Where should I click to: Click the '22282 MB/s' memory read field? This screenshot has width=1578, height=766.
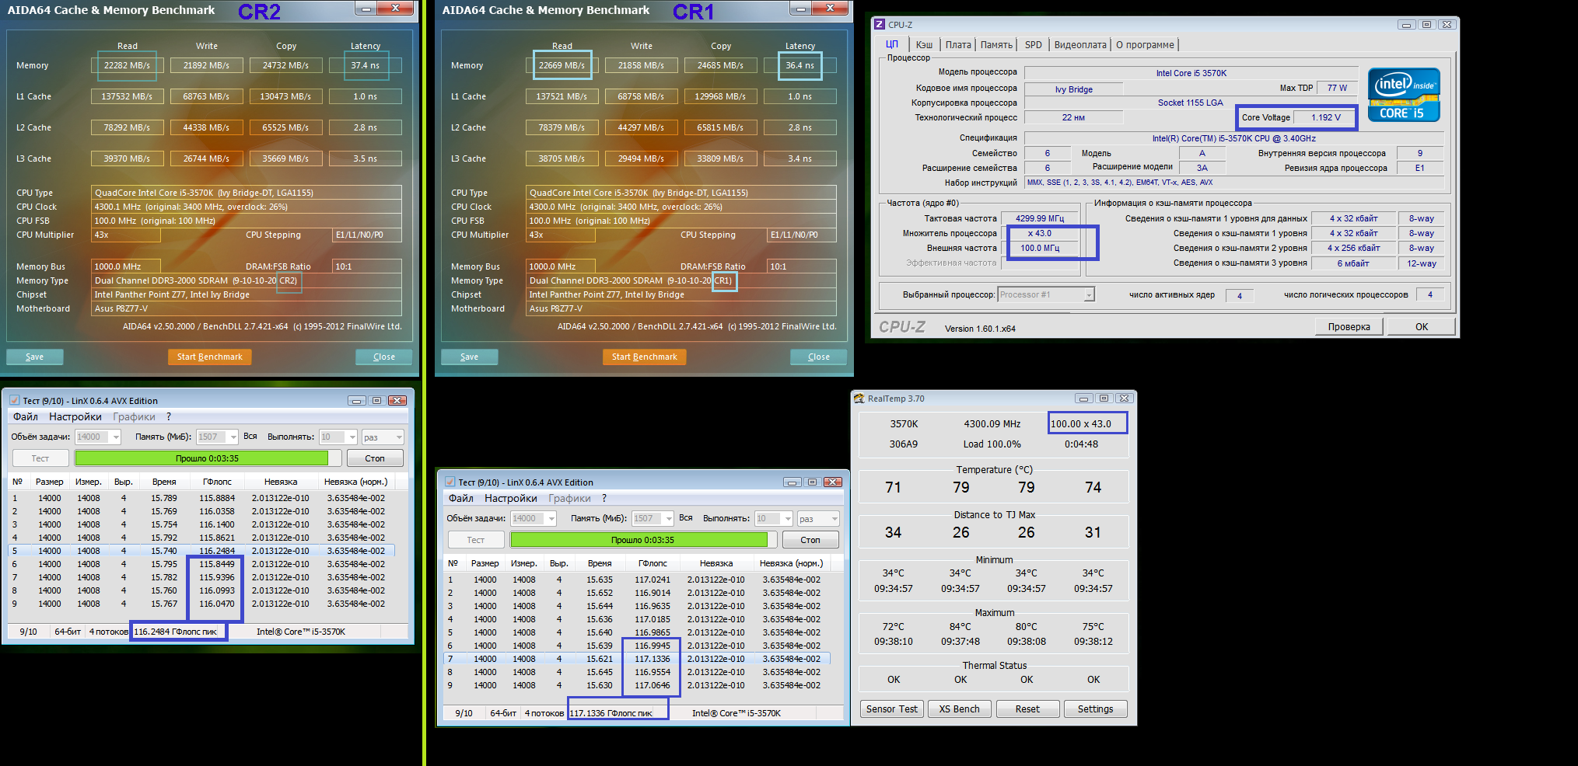click(127, 65)
